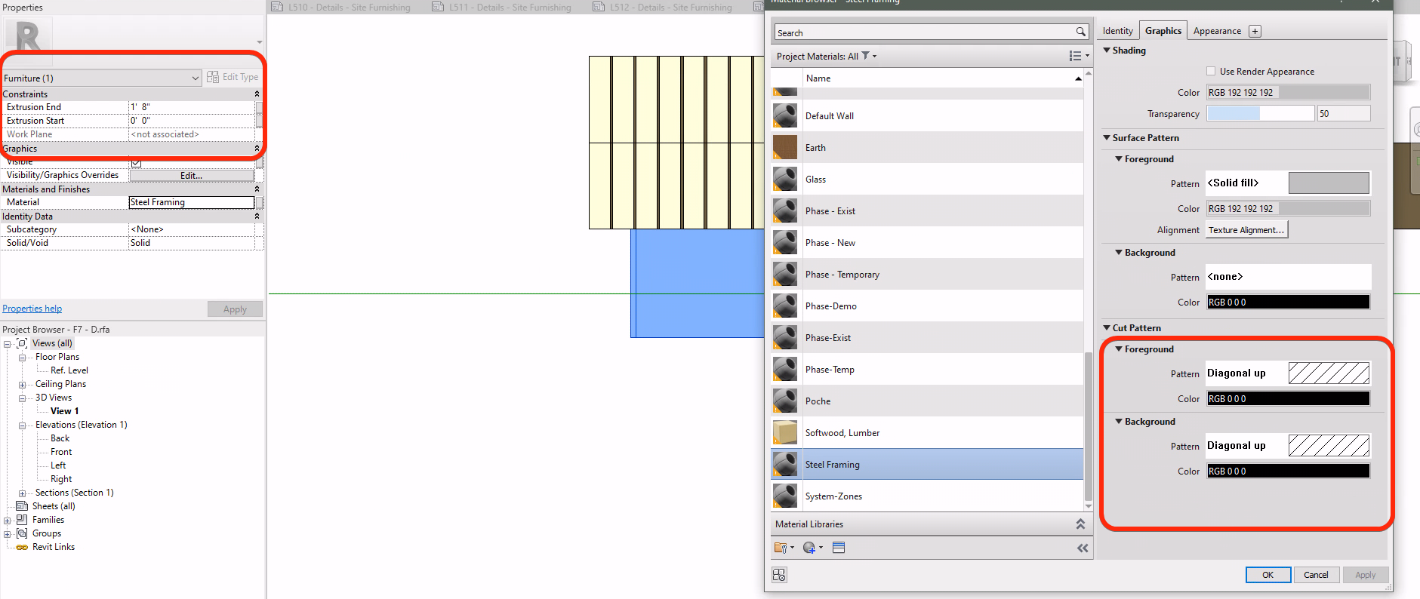1420x599 pixels.
Task: Click the Softwood, Lumber material thumbnail
Action: coord(785,432)
